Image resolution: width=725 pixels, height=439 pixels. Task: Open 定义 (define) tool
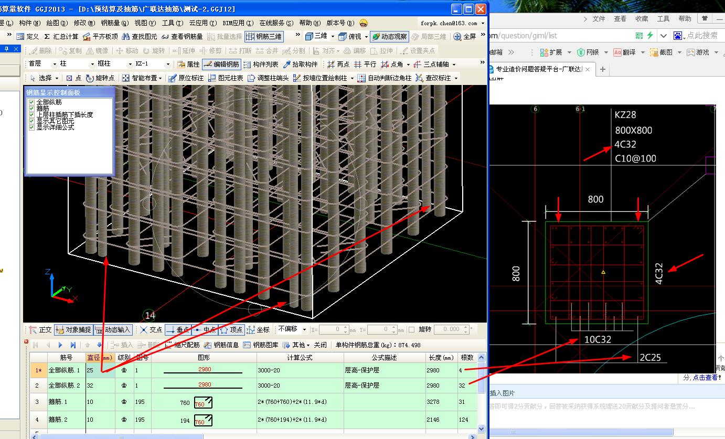coord(28,37)
